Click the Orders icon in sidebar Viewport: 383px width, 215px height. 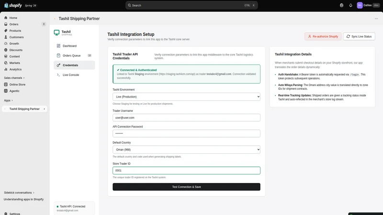pyautogui.click(x=6, y=24)
